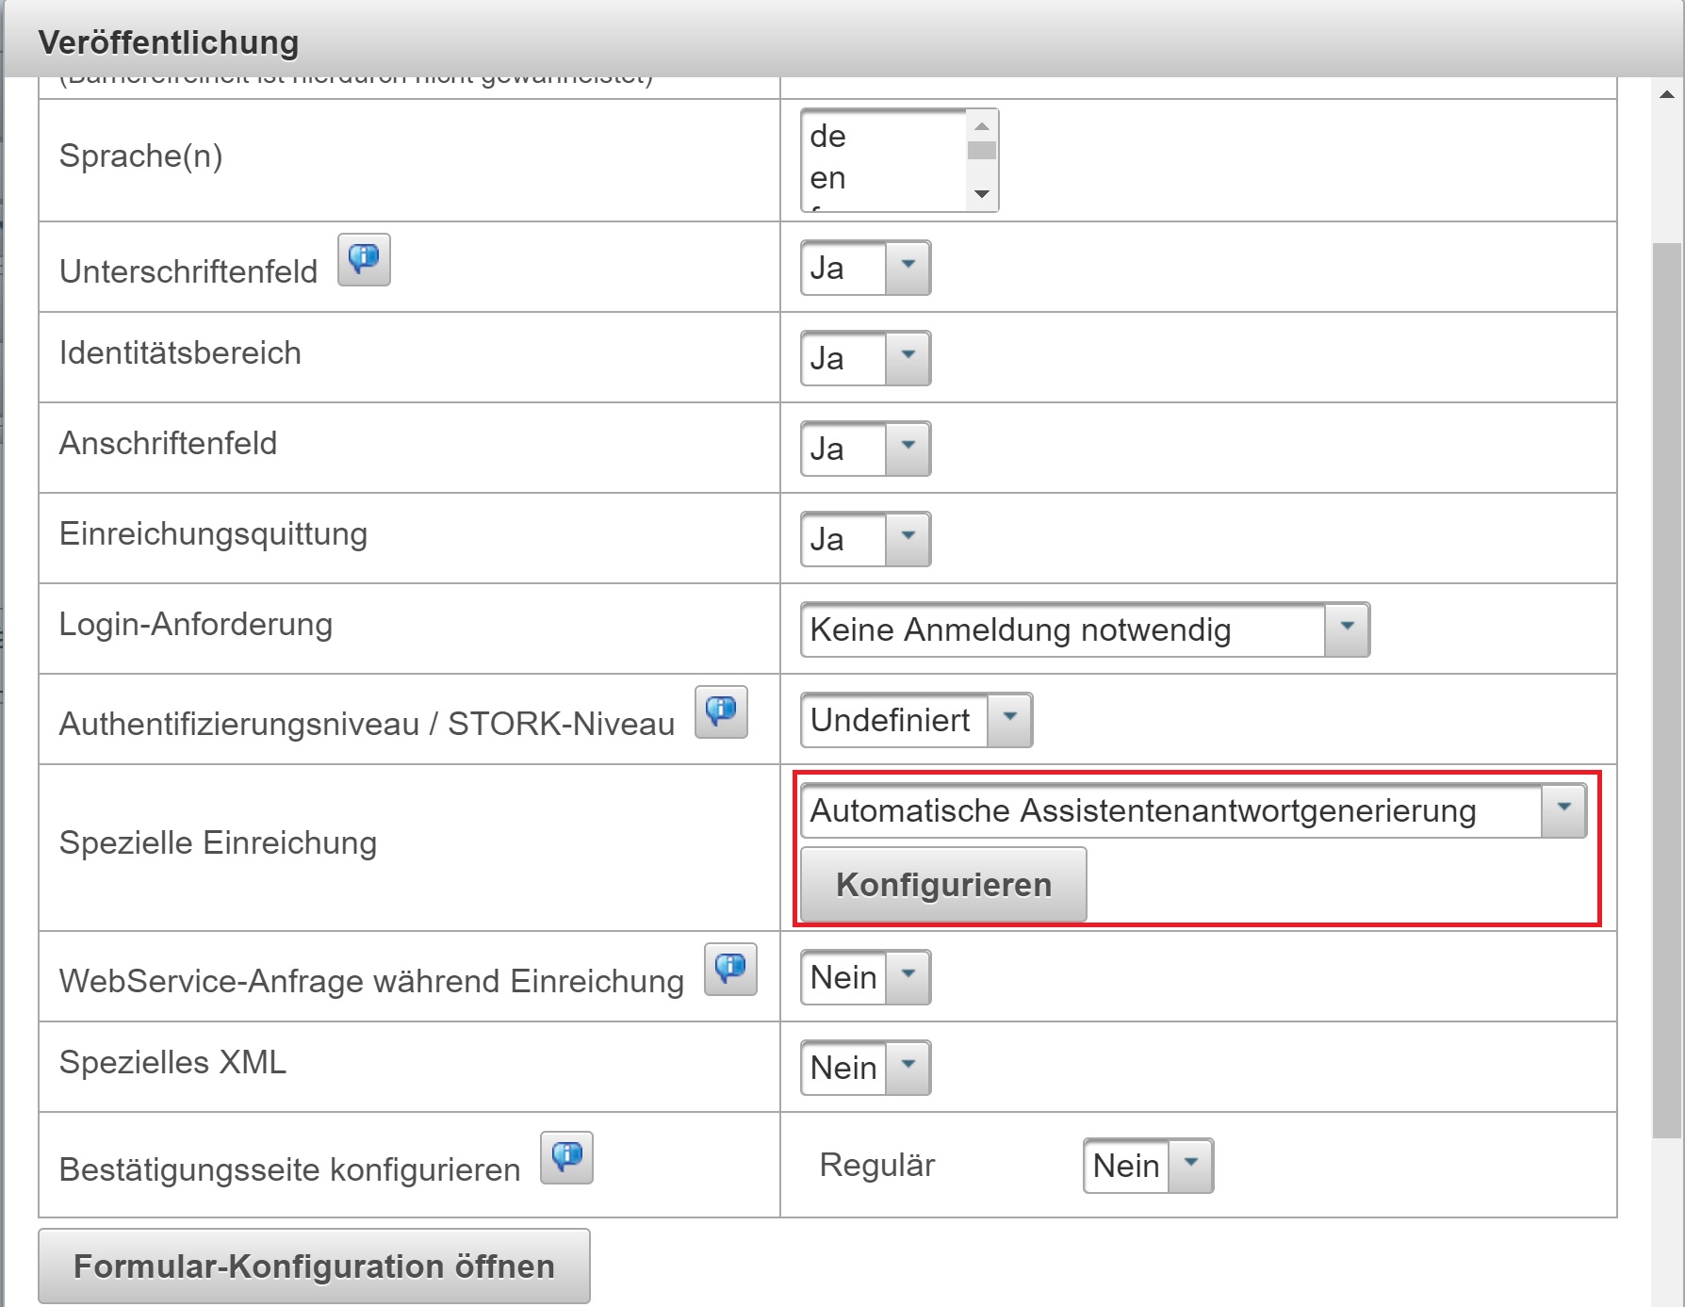
Task: Click the language list scroll-up arrow
Action: (x=982, y=125)
